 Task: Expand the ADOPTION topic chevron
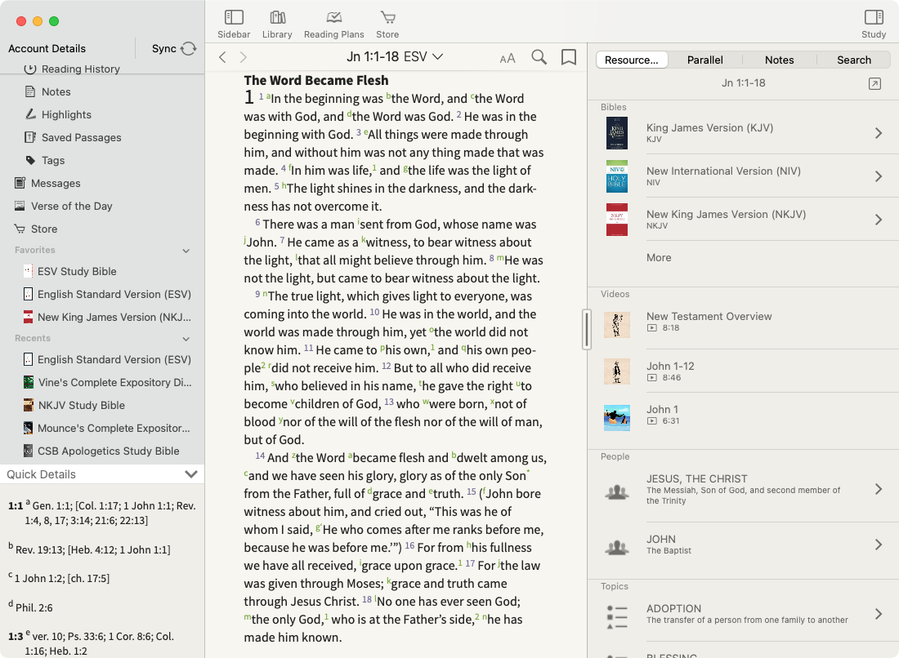pyautogui.click(x=879, y=614)
